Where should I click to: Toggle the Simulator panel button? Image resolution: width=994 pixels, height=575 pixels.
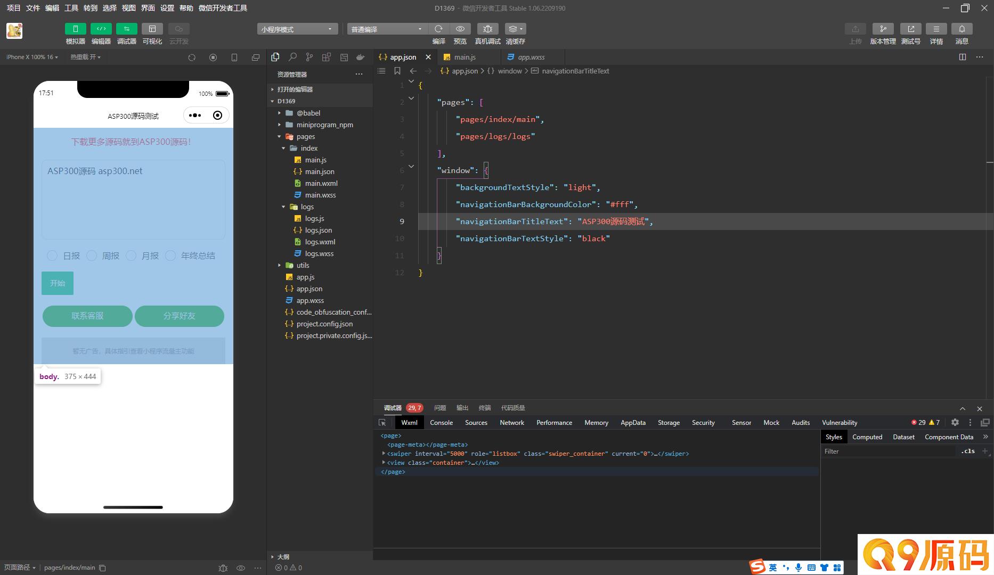pyautogui.click(x=75, y=29)
